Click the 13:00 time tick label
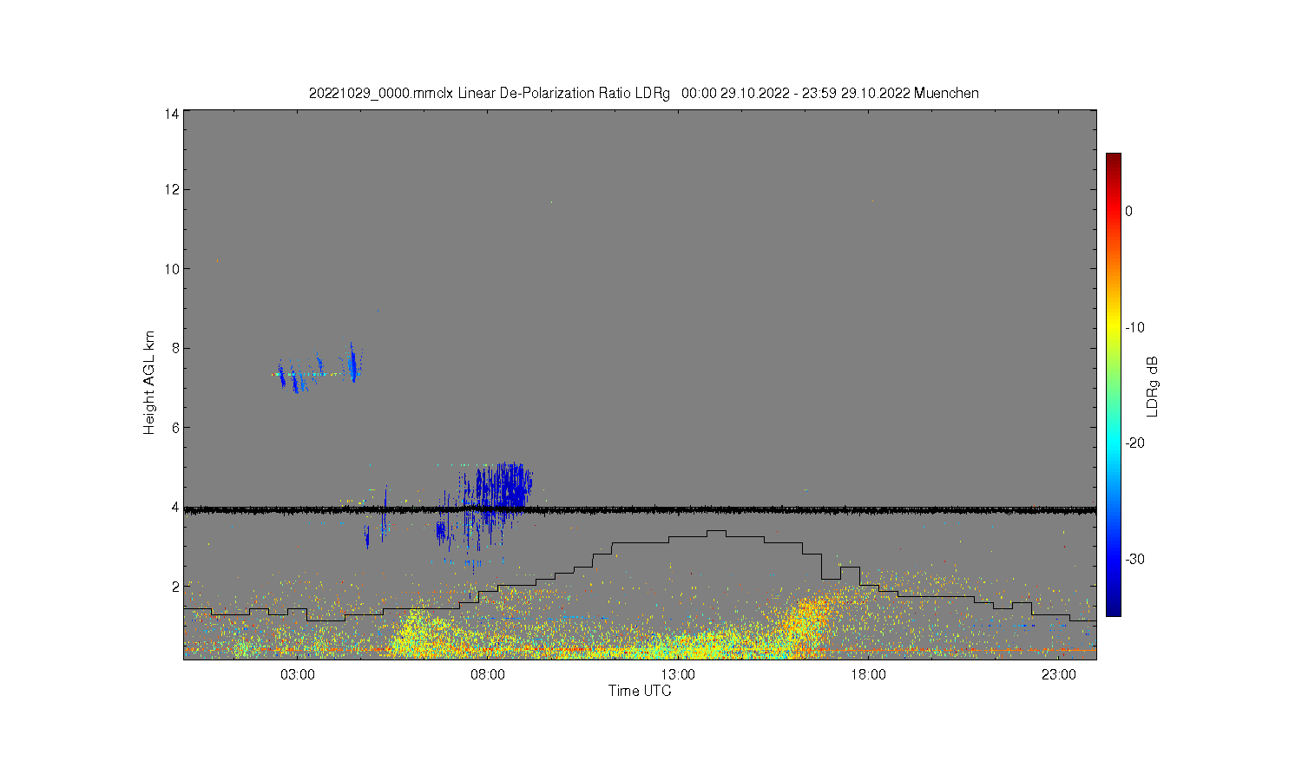The image size is (1302, 781). [678, 675]
